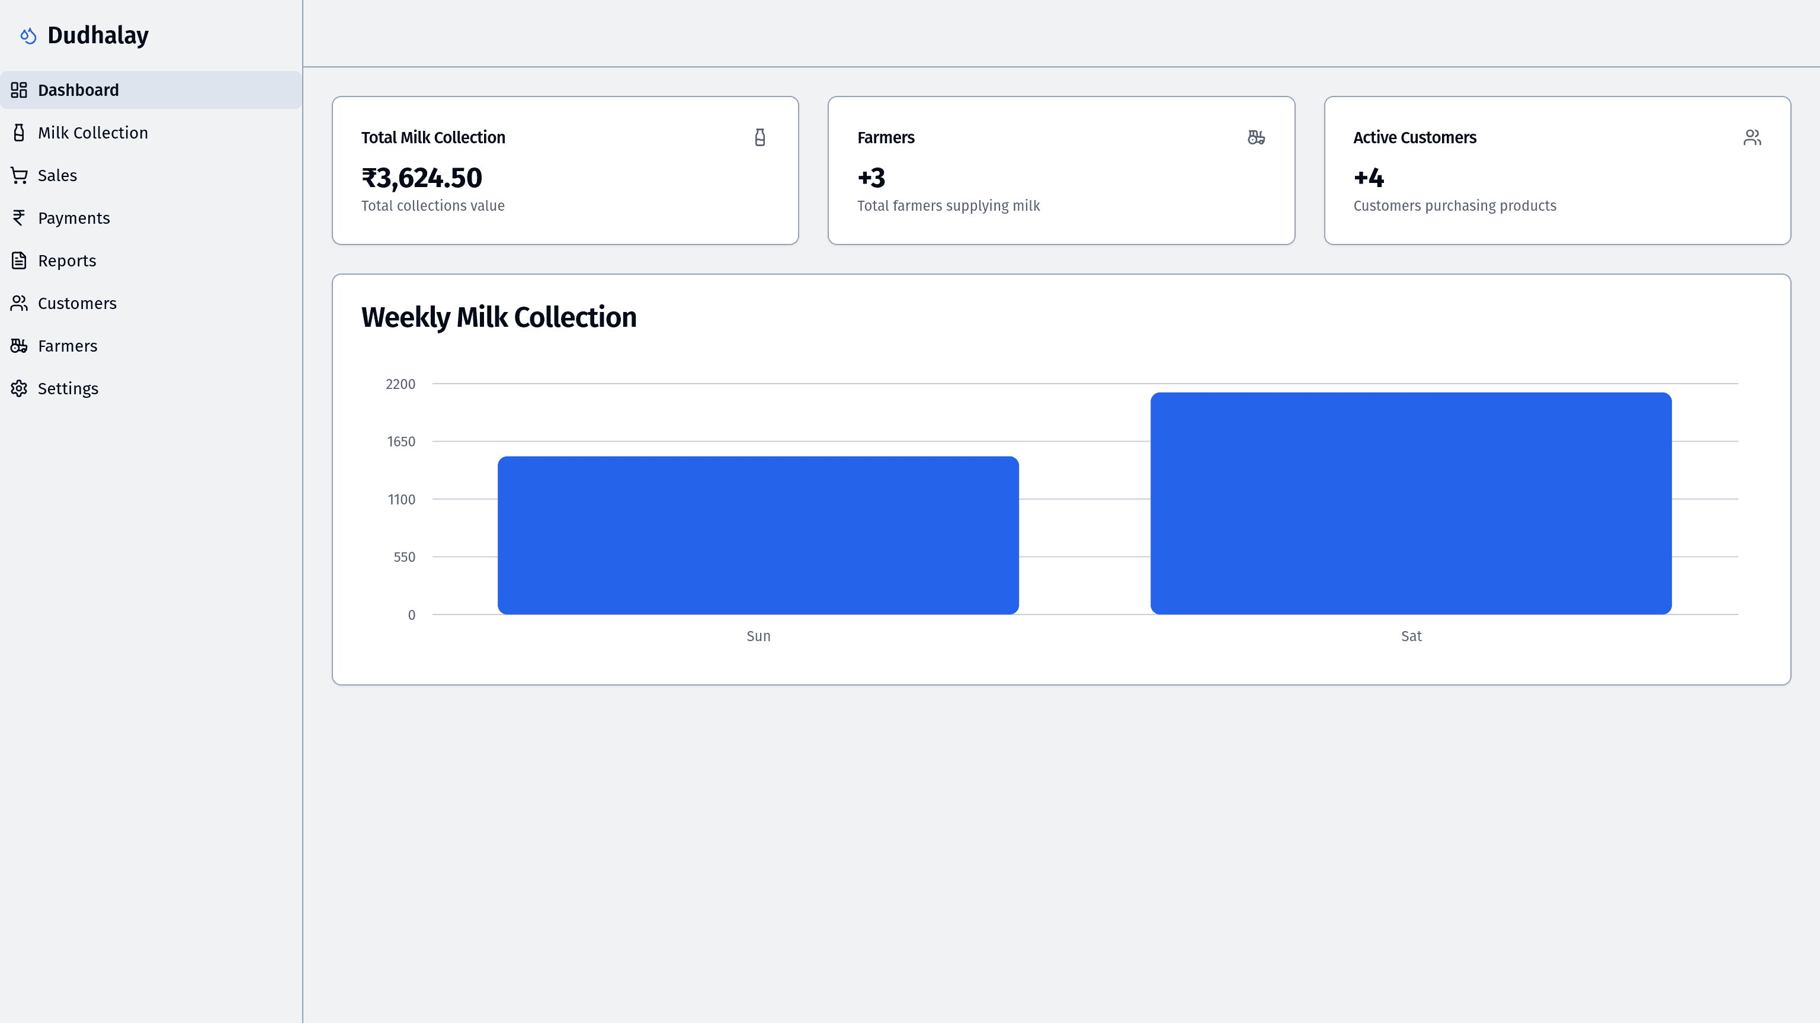Image resolution: width=1820 pixels, height=1023 pixels.
Task: Click the gear icon beside Settings
Action: point(19,388)
